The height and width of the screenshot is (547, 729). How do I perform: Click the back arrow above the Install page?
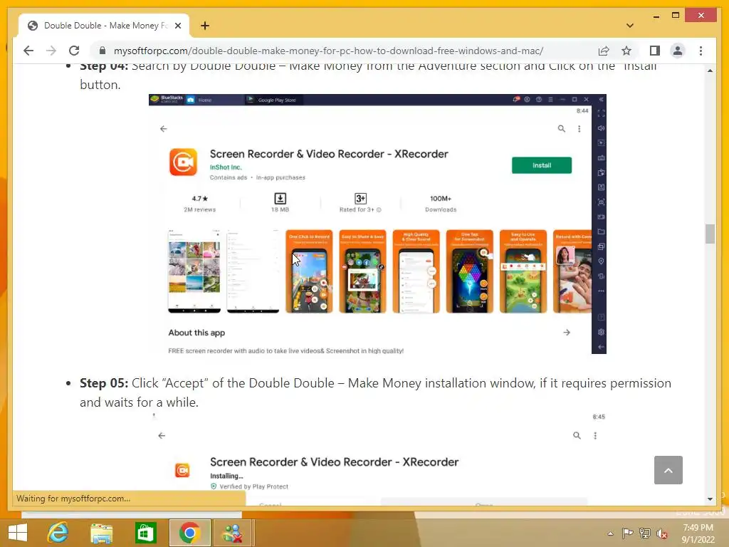tap(163, 129)
